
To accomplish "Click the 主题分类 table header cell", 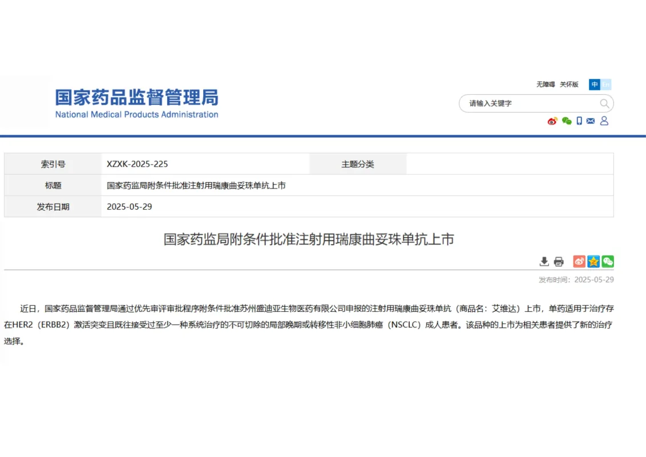I will pyautogui.click(x=358, y=164).
